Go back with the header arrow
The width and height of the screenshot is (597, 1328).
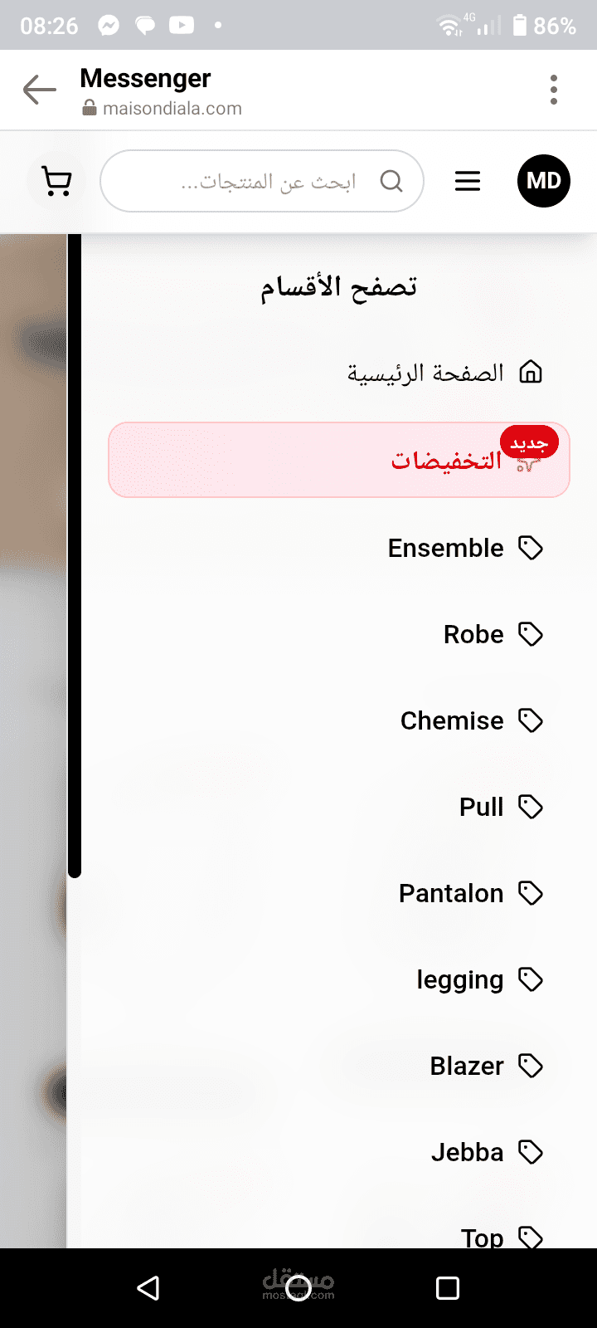coord(39,90)
